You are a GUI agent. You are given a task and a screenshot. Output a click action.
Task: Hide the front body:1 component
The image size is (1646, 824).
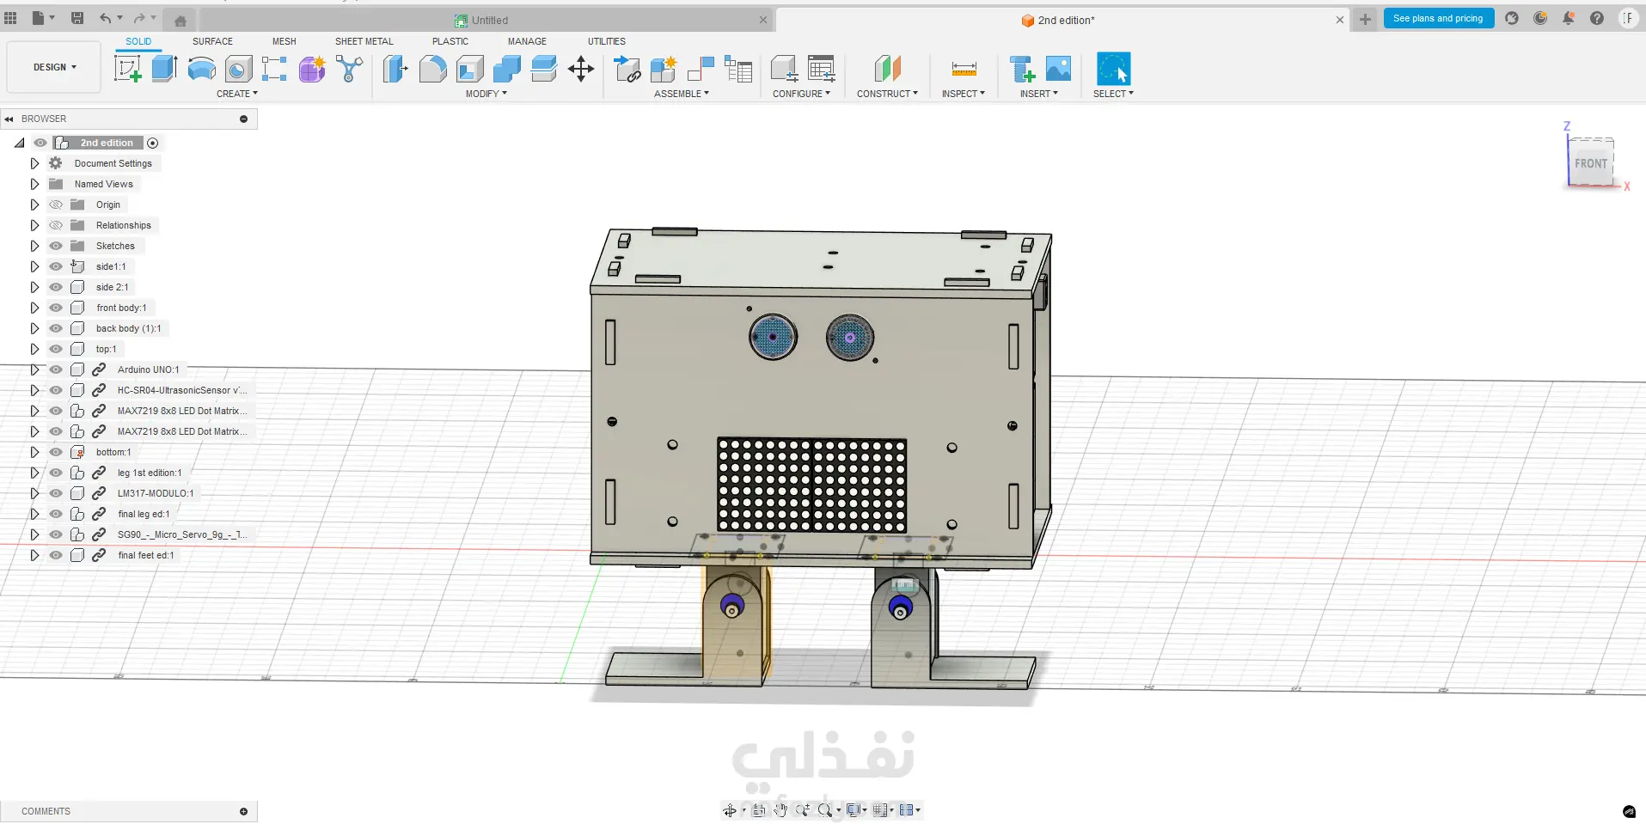coord(56,308)
